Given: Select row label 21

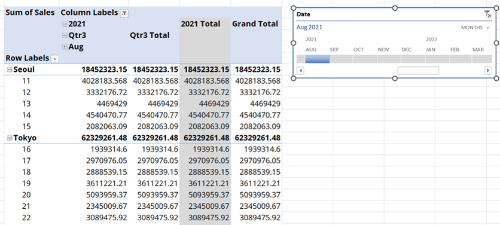Looking at the screenshot, I should [26, 206].
